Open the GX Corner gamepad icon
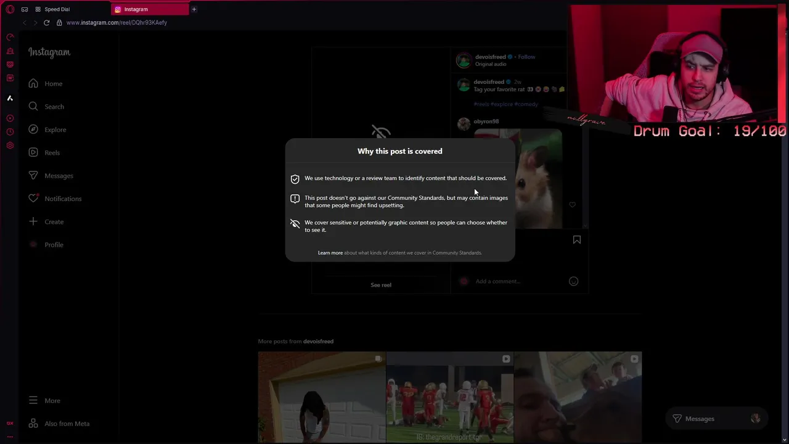Image resolution: width=789 pixels, height=444 pixels. (25, 9)
